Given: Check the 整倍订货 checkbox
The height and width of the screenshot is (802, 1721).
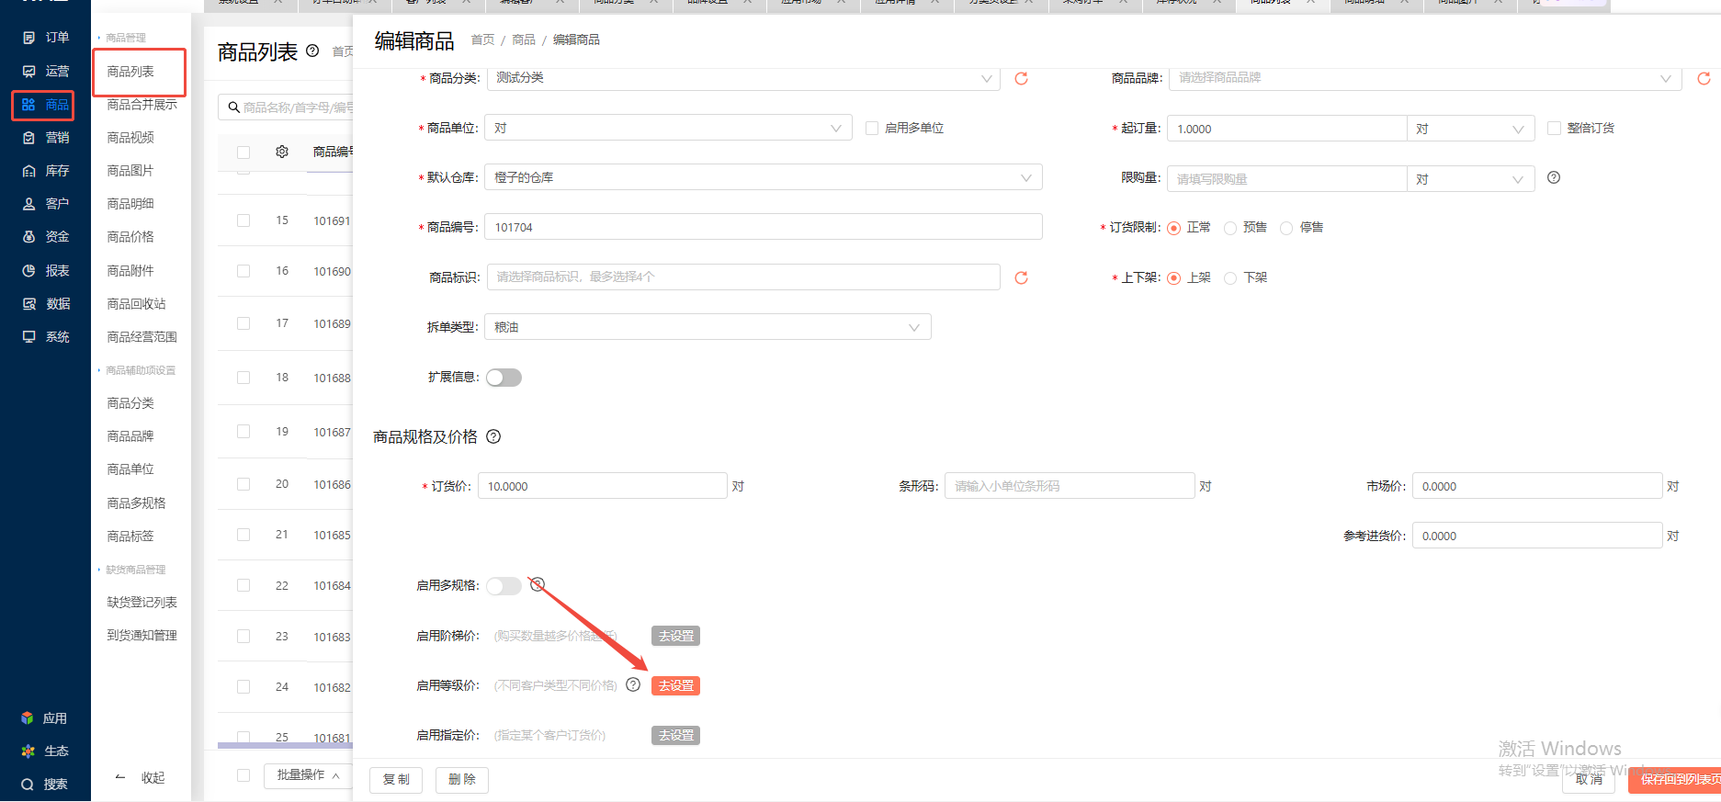Looking at the screenshot, I should (x=1555, y=128).
